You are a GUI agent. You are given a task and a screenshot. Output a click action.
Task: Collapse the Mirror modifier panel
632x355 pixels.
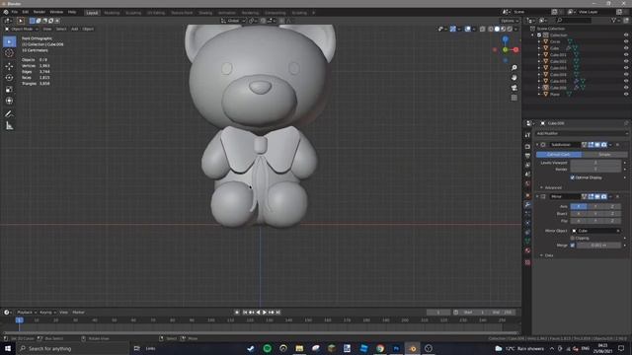point(537,196)
